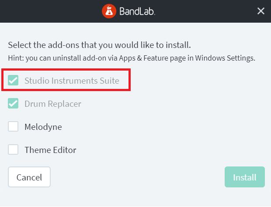
Task: Uncheck the Drum Replacer checkbox
Action: 13,103
